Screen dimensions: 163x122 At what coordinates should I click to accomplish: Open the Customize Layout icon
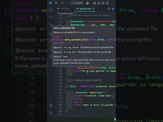94,3
